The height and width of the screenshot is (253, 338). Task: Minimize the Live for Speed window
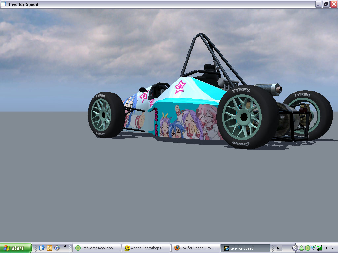pyautogui.click(x=319, y=4)
